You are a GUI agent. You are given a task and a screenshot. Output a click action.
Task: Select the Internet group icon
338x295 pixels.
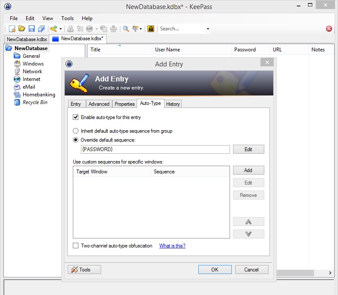pyautogui.click(x=17, y=79)
